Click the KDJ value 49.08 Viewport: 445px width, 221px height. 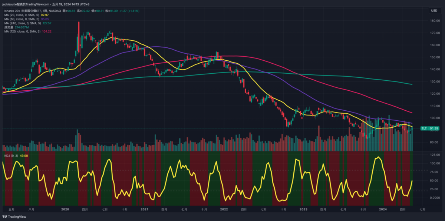point(23,155)
